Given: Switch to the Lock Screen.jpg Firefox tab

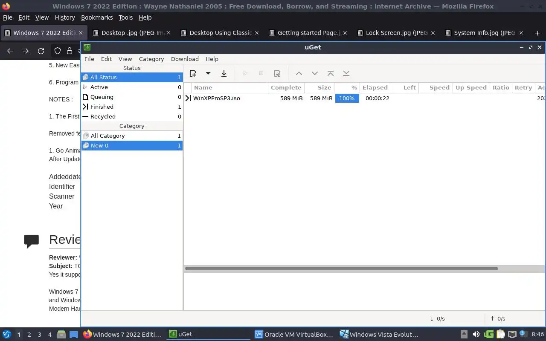Looking at the screenshot, I should point(396,33).
